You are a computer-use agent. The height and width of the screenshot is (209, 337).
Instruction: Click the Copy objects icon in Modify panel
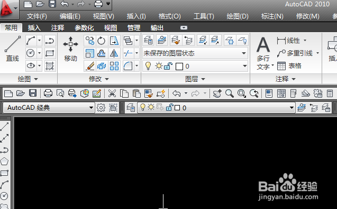[x=89, y=41]
